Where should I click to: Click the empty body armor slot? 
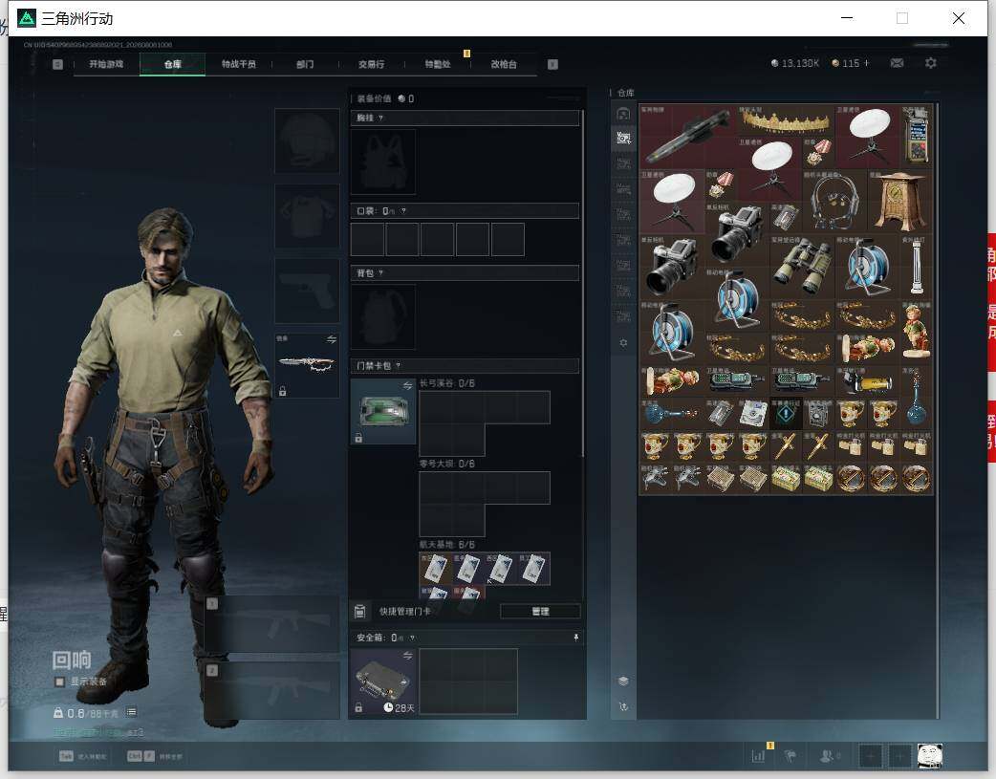[307, 216]
